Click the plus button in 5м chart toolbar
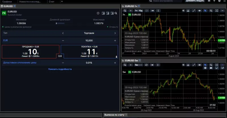227x118 pixels. pyautogui.click(x=131, y=65)
